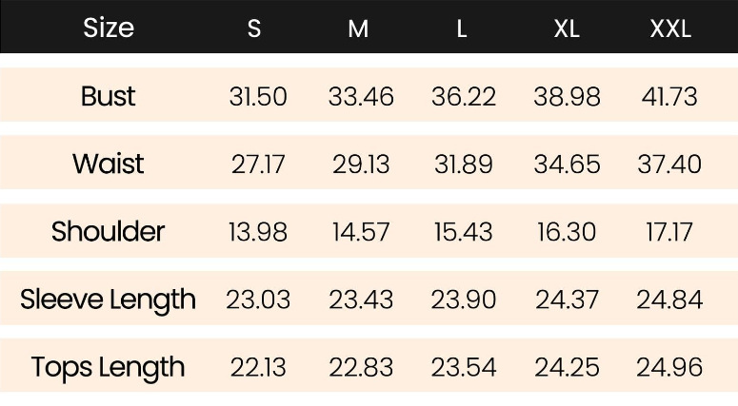The width and height of the screenshot is (738, 406).
Task: Click the Size header cell
Action: tap(109, 29)
